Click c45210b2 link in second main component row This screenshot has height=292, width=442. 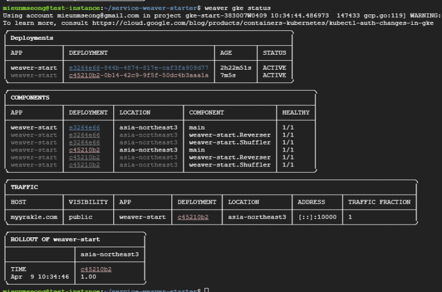(x=84, y=150)
